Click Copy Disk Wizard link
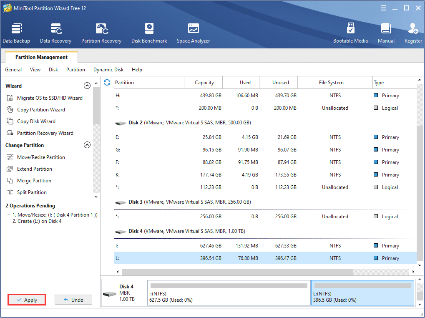Screen dimensions: 425x318 (x=36, y=121)
